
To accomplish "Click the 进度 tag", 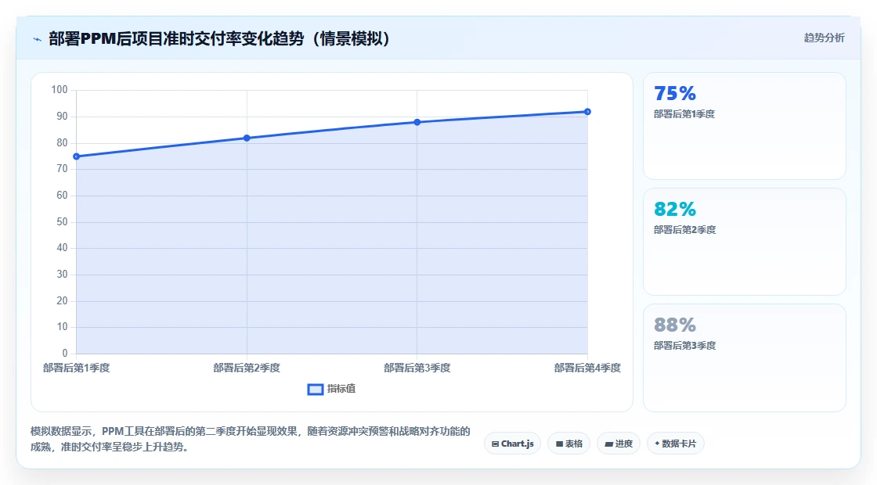I will tap(619, 444).
